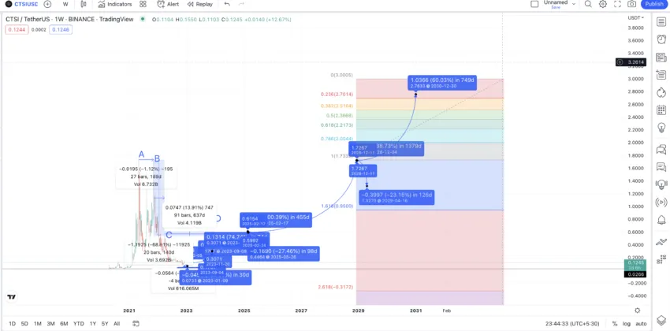The width and height of the screenshot is (670, 331).
Task: Click the add symbol plus icon
Action: tap(49, 4)
